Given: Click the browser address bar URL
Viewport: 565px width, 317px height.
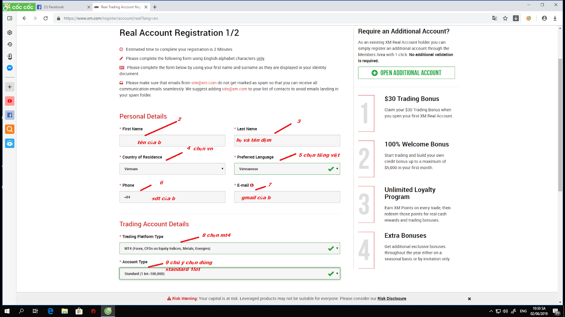Looking at the screenshot, I should pyautogui.click(x=111, y=18).
